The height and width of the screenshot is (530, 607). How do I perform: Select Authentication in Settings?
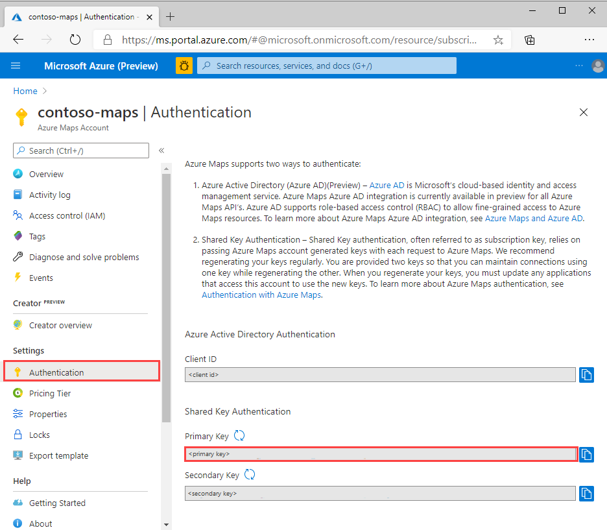click(82, 372)
